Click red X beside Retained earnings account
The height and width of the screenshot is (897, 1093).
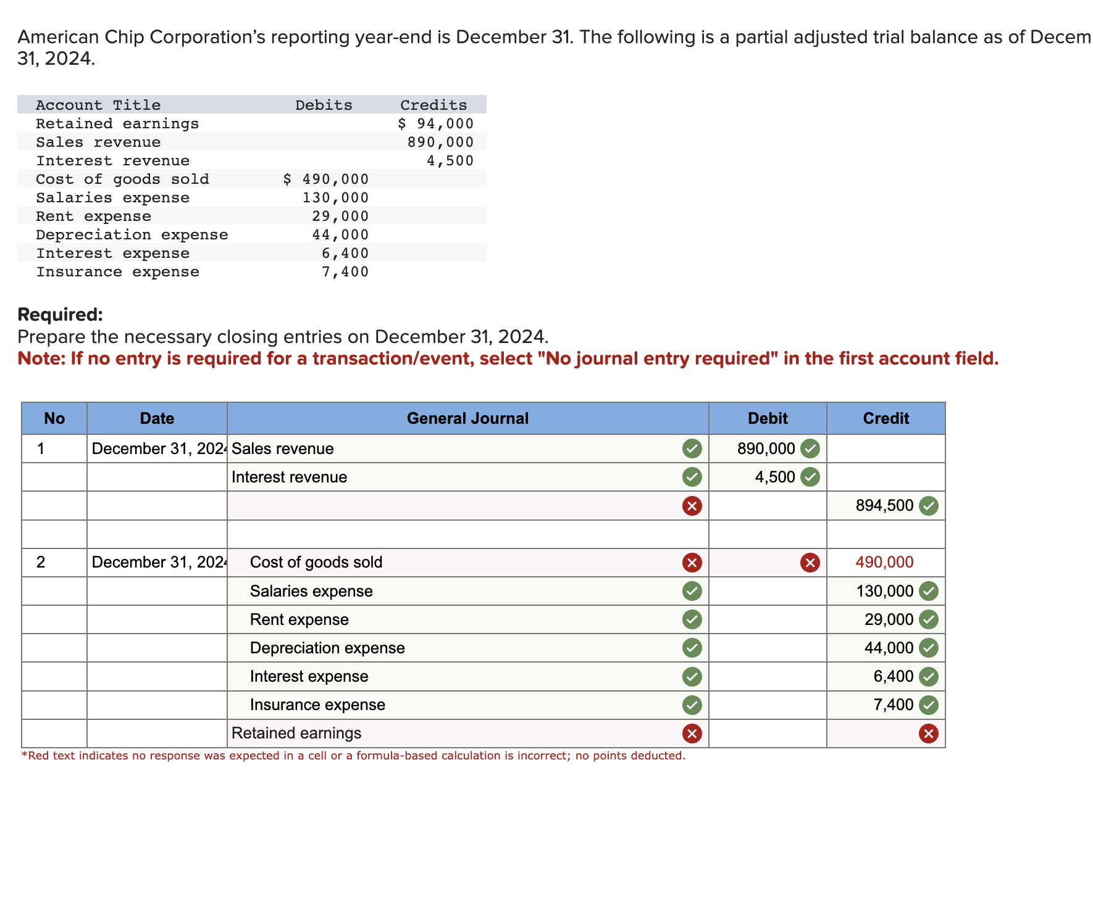click(x=692, y=734)
